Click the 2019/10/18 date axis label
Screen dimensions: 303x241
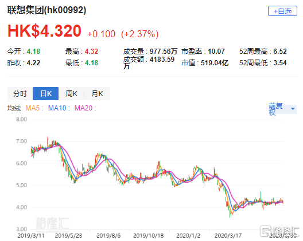pyautogui.click(x=149, y=236)
